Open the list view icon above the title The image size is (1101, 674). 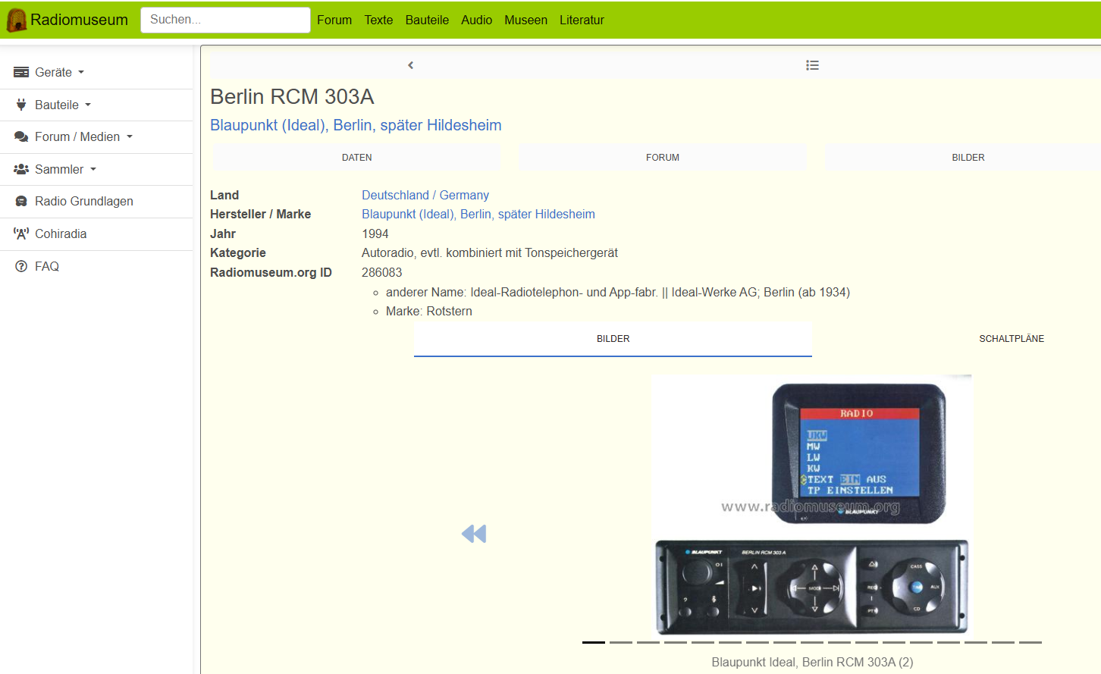coord(812,65)
